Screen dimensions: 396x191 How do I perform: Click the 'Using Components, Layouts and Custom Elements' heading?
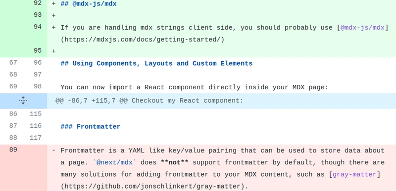click(x=162, y=63)
